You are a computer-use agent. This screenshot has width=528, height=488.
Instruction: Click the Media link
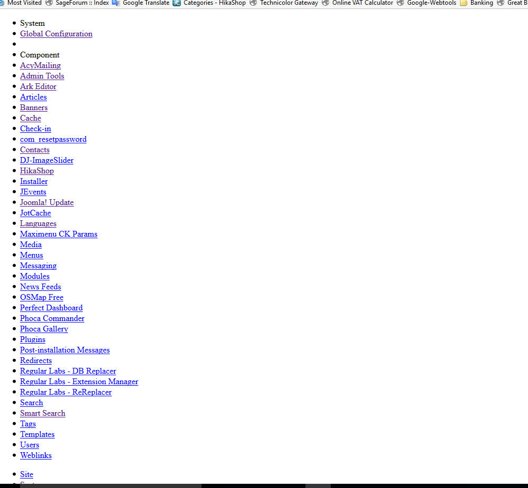coord(31,245)
